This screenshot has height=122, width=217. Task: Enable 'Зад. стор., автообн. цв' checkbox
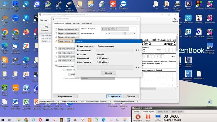(x=56, y=48)
